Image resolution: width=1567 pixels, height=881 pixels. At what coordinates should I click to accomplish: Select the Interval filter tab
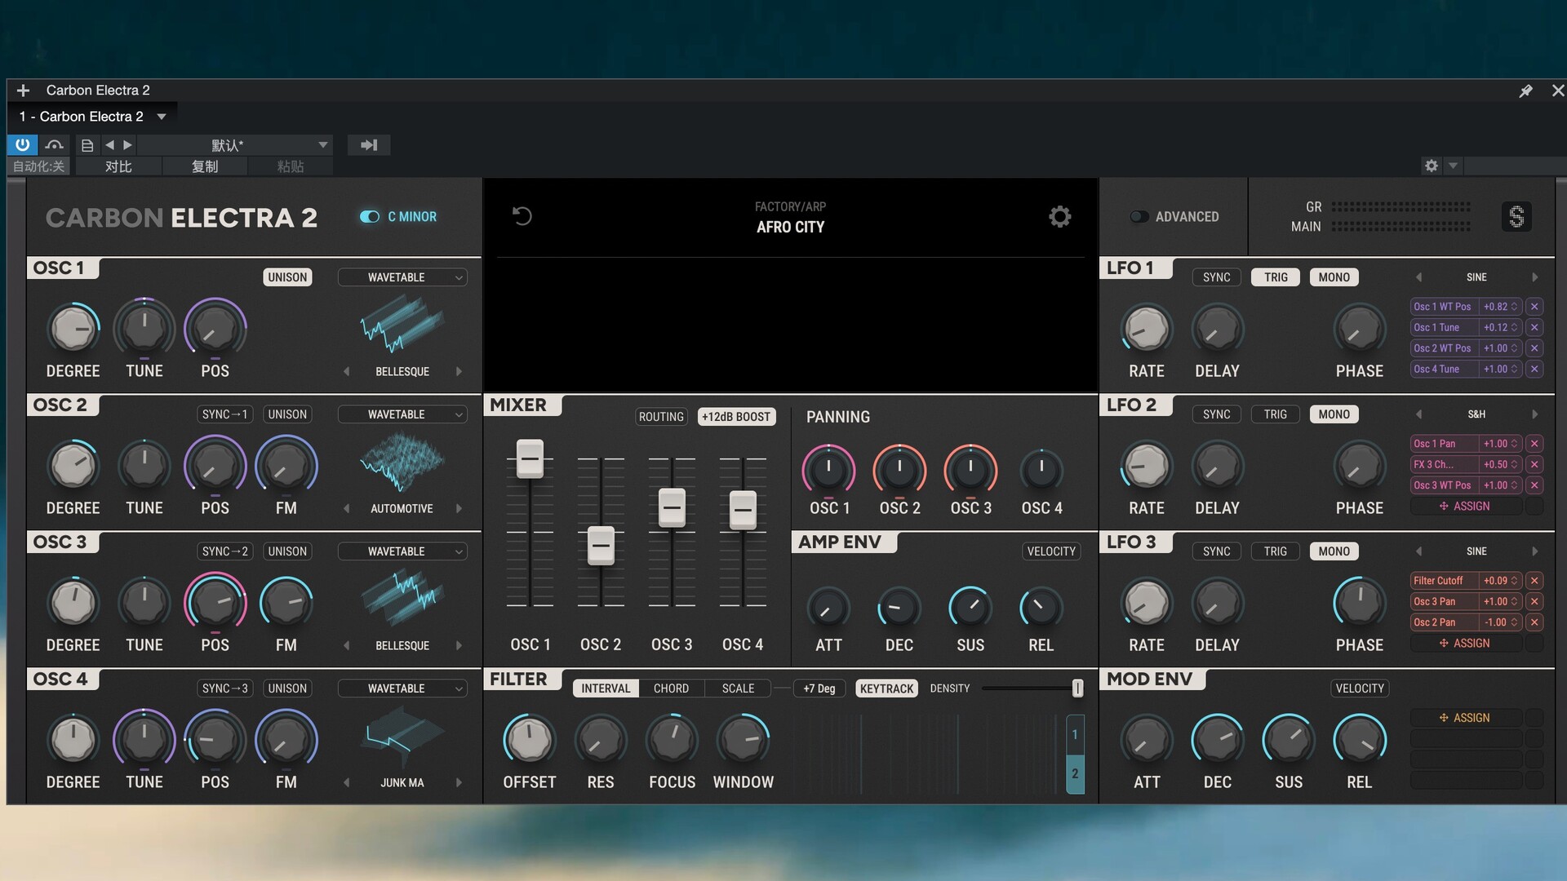pyautogui.click(x=606, y=688)
